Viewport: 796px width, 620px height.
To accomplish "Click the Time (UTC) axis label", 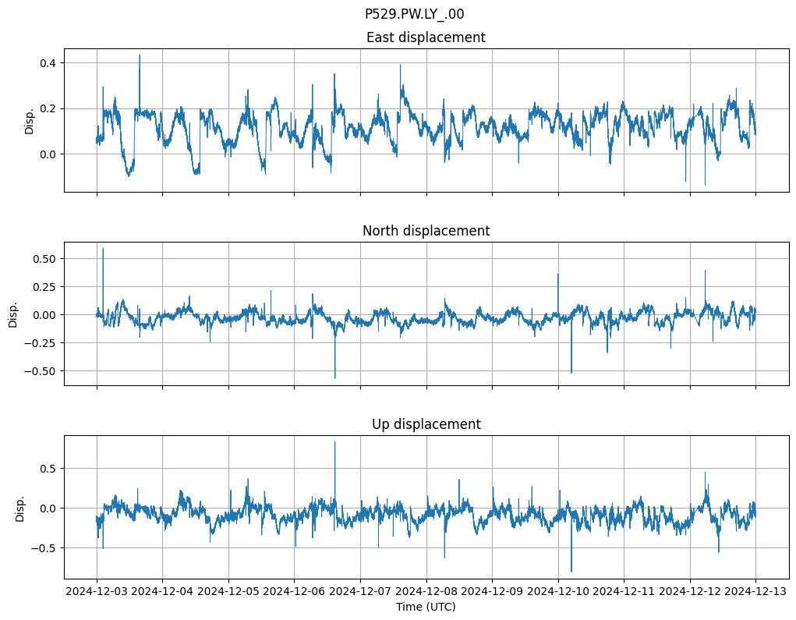I will coord(426,607).
